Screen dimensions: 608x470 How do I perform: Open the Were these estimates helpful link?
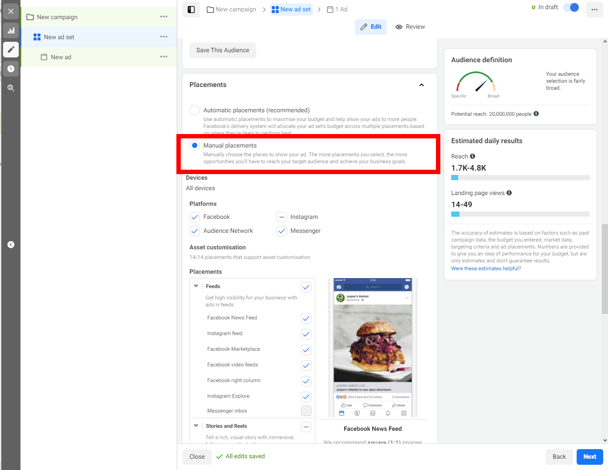click(x=486, y=268)
